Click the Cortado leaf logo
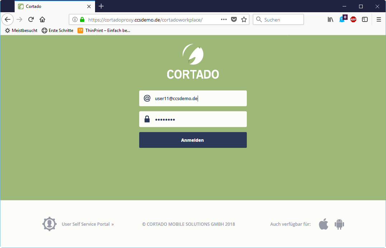This screenshot has height=248, width=386. click(193, 54)
